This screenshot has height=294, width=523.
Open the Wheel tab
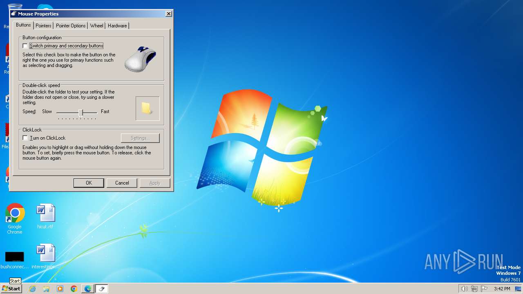pos(97,25)
